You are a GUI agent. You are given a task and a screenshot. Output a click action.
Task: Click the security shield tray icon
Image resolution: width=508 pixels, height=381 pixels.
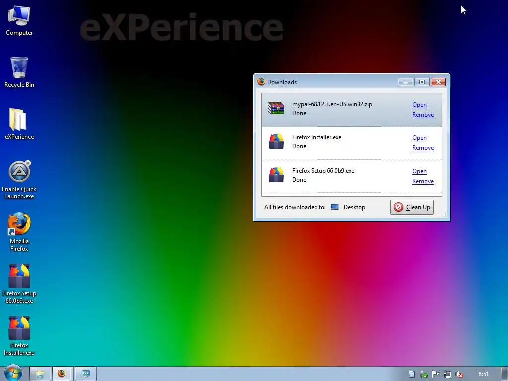(424, 374)
